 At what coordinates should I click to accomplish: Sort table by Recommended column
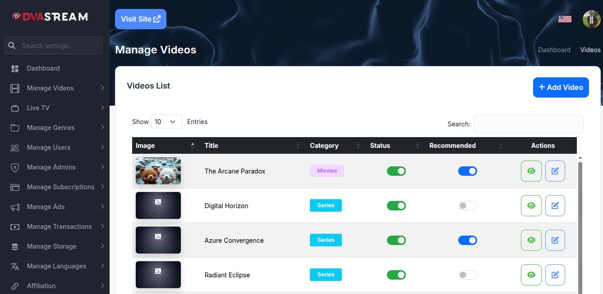[x=467, y=146]
